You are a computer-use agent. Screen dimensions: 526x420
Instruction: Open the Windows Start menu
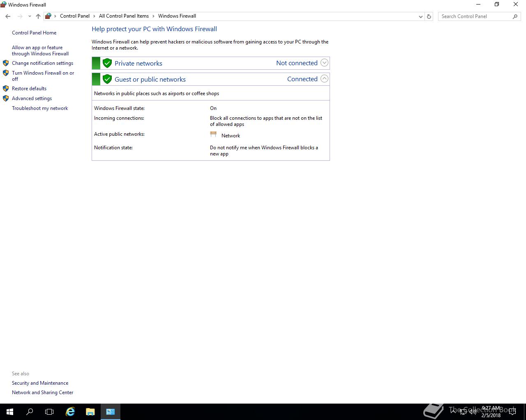10,412
